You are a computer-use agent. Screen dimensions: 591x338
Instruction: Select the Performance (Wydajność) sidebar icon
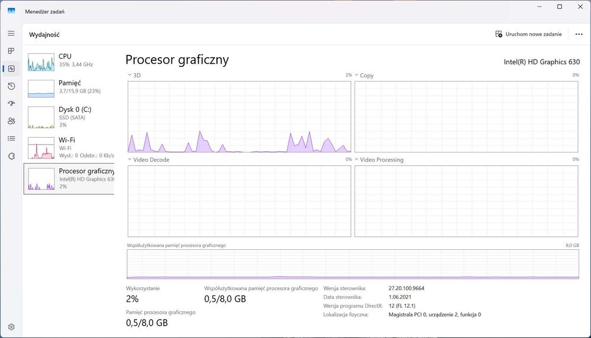click(x=11, y=69)
